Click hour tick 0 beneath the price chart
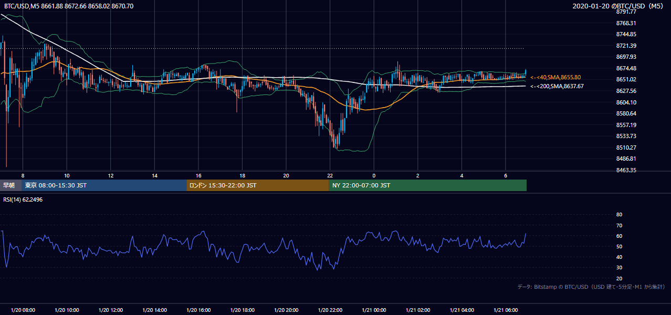The height and width of the screenshot is (315, 671). [x=374, y=175]
